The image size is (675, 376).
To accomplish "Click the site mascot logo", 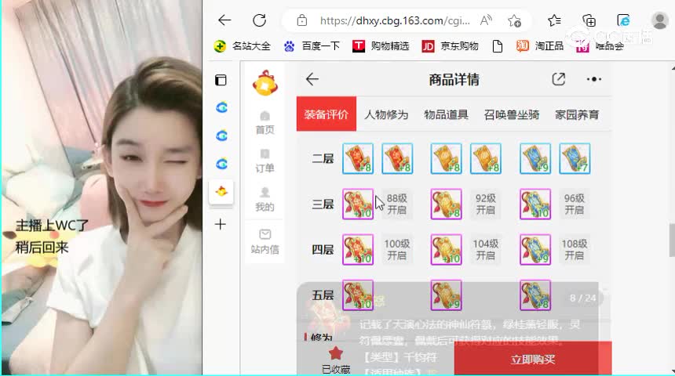I will tap(265, 82).
